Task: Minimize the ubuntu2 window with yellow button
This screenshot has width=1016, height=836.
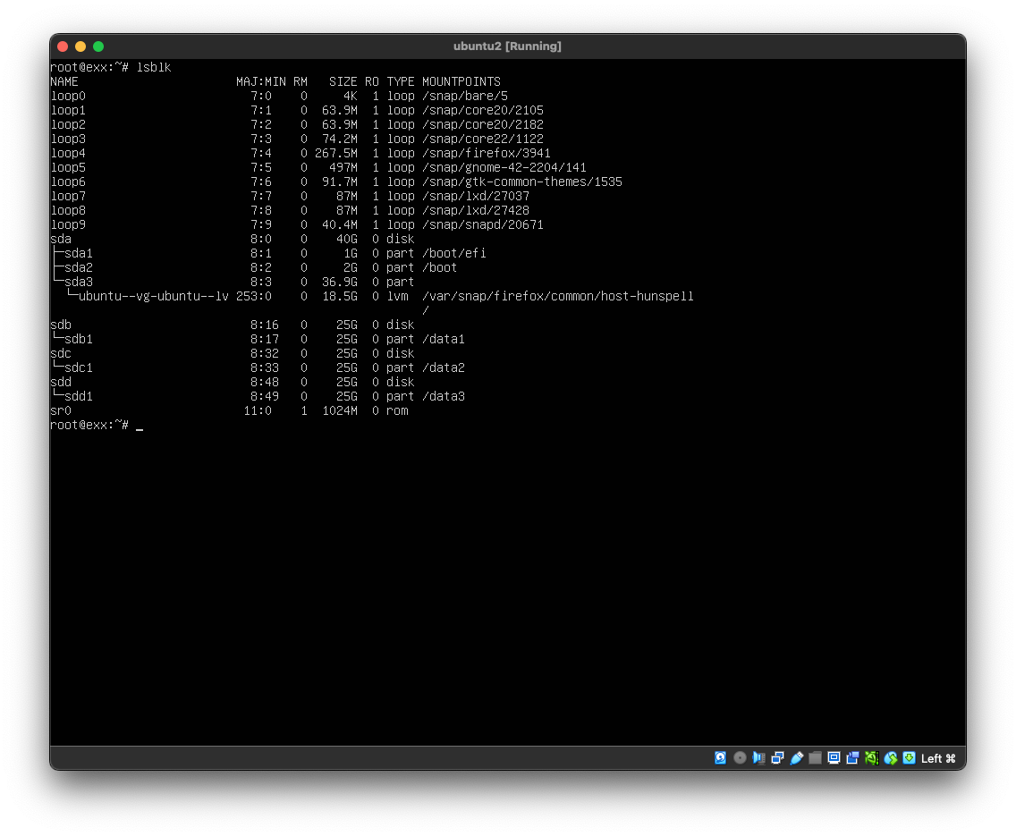Action: pos(80,46)
